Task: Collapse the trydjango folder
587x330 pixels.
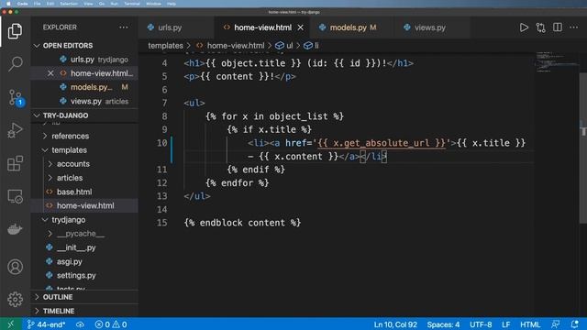Action: pyautogui.click(x=84, y=220)
